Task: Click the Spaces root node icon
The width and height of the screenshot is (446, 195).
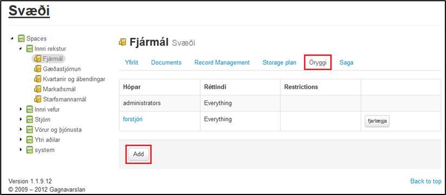Action: click(21, 38)
